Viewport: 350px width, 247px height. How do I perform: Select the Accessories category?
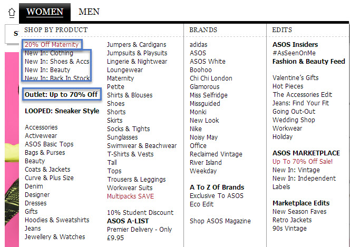pyautogui.click(x=41, y=127)
